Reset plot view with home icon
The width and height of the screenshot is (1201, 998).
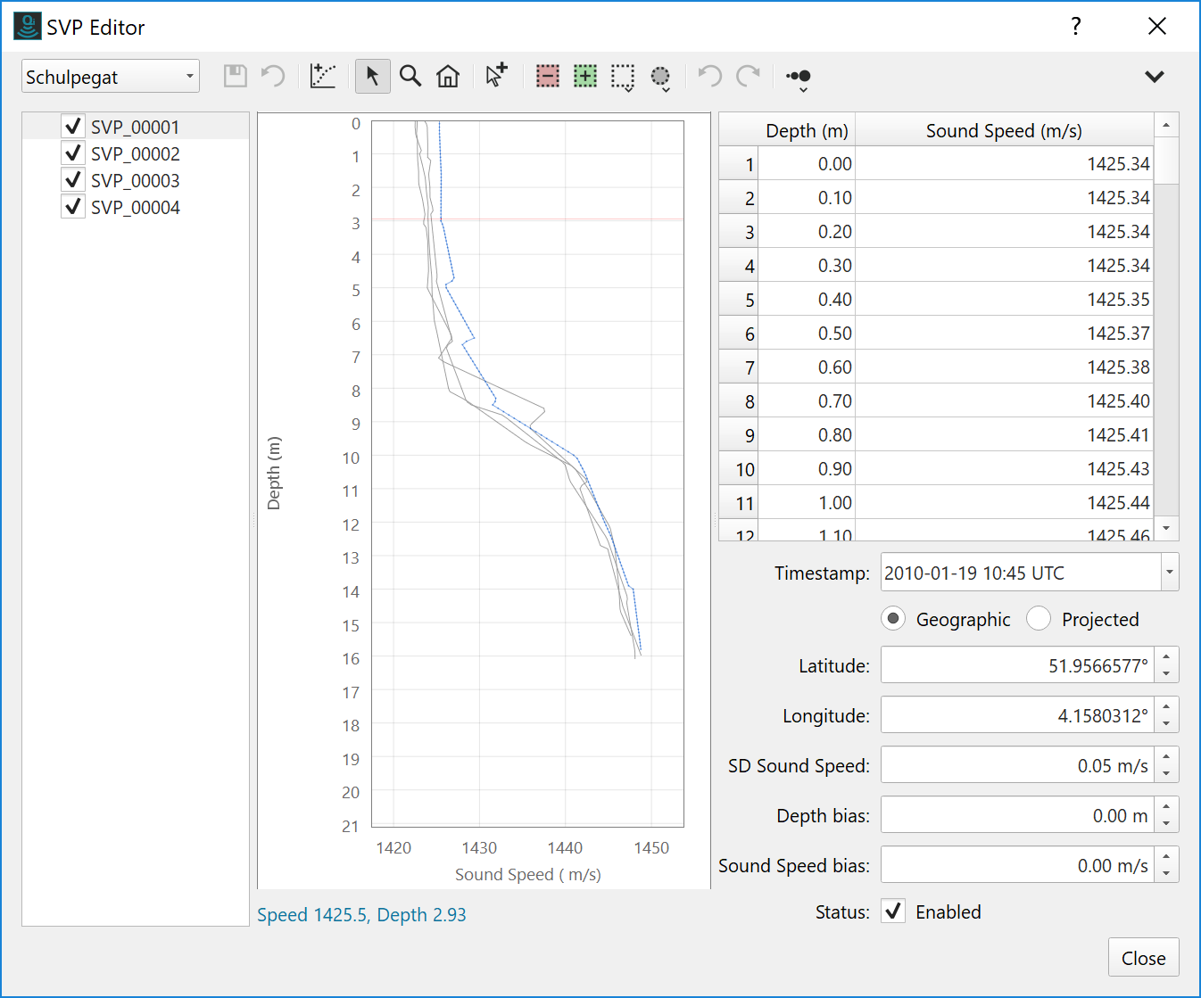(x=448, y=77)
